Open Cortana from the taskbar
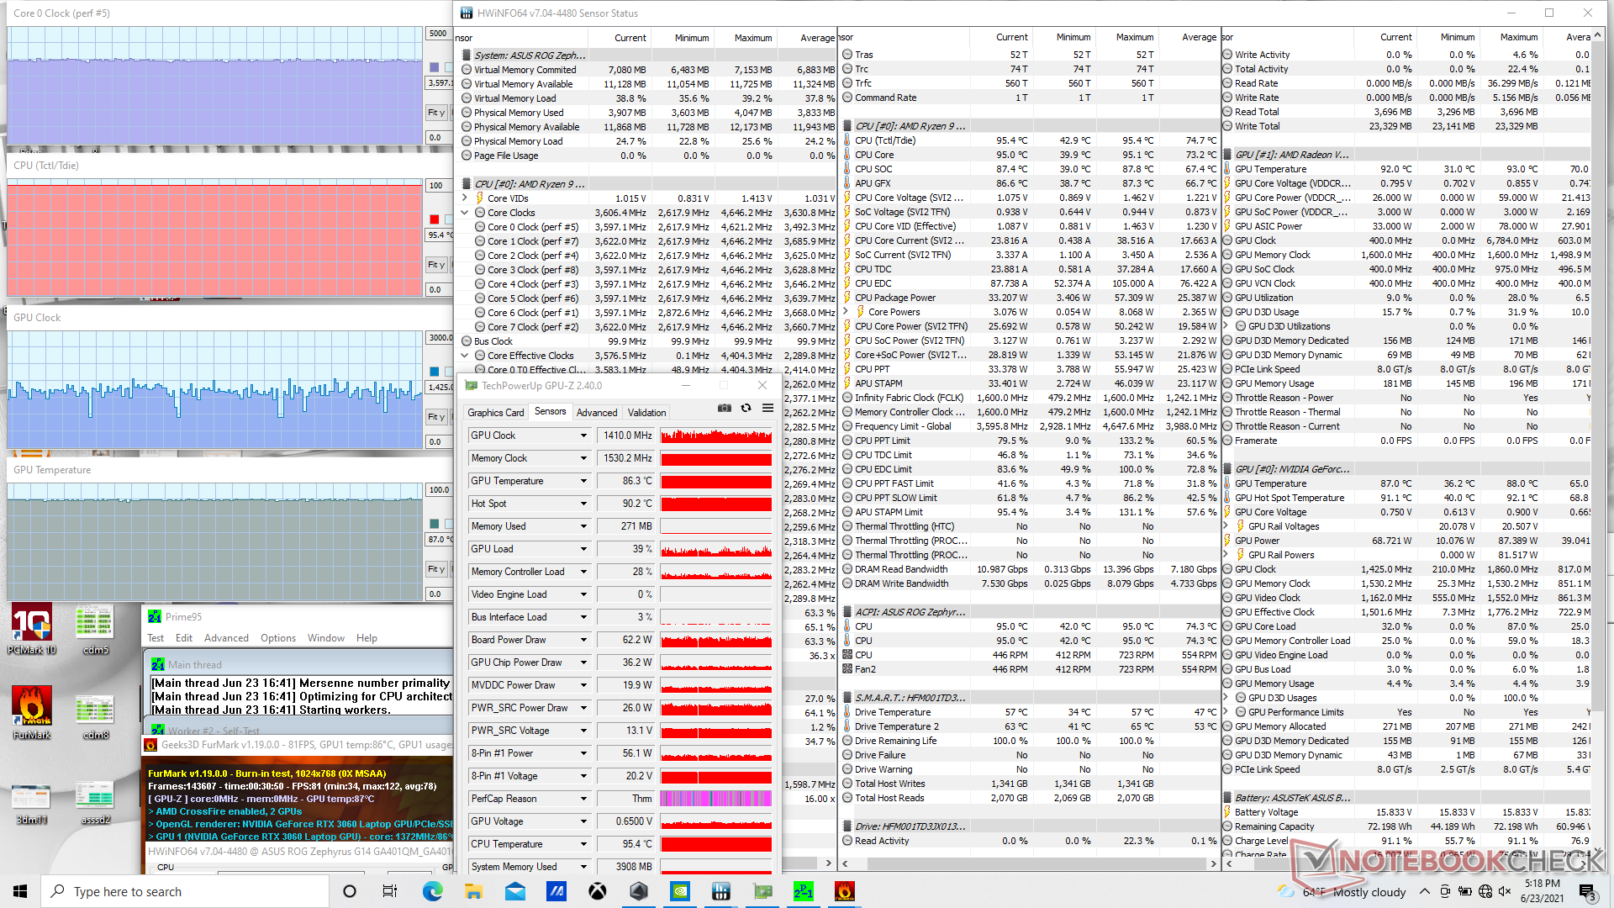 pyautogui.click(x=350, y=891)
